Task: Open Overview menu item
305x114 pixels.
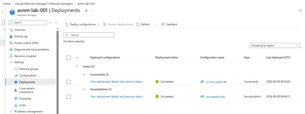Action: click(x=20, y=30)
